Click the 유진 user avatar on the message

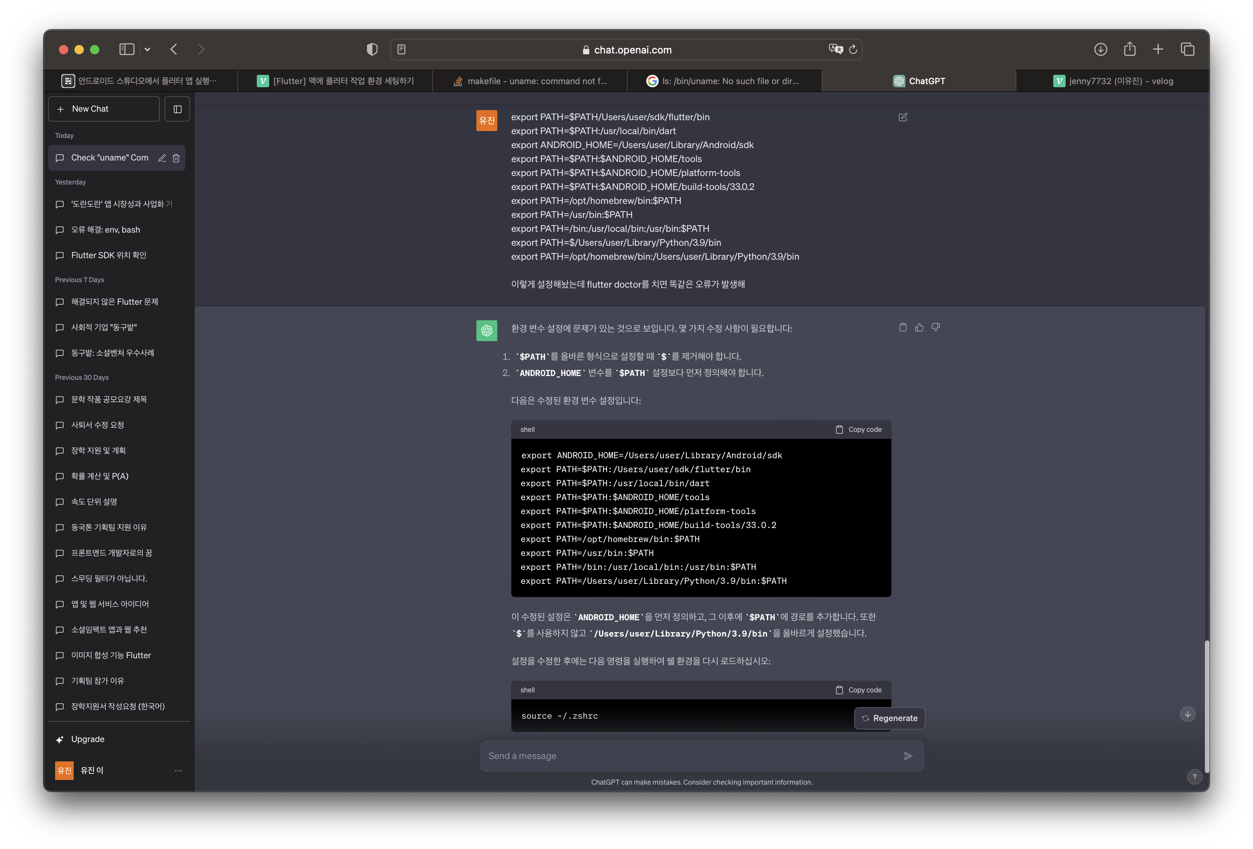(487, 121)
